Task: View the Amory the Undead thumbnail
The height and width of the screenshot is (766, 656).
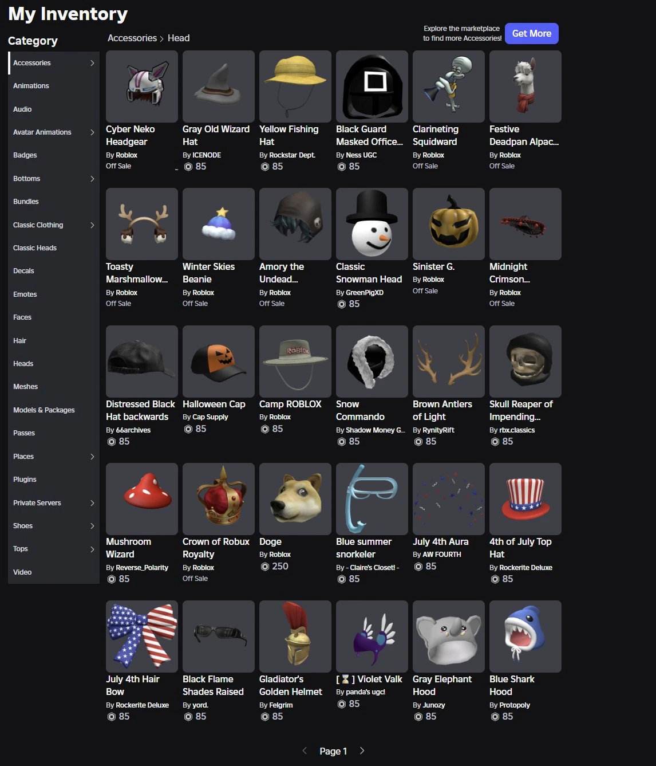Action: 295,224
